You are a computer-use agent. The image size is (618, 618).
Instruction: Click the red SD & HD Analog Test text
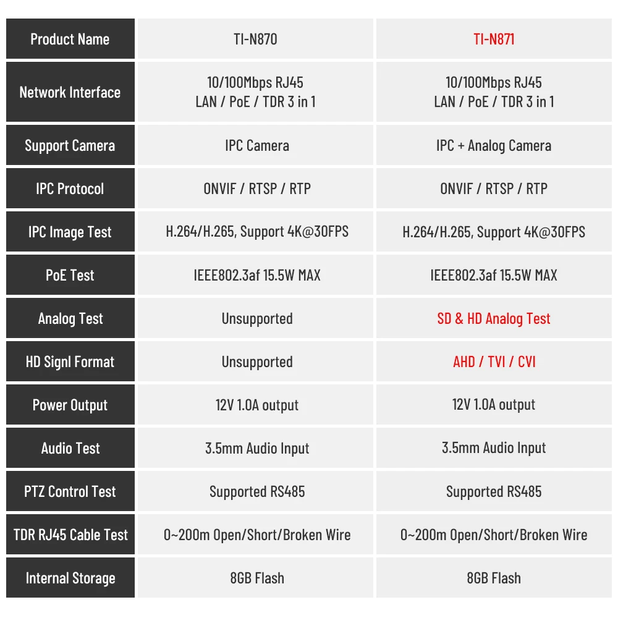pos(494,319)
